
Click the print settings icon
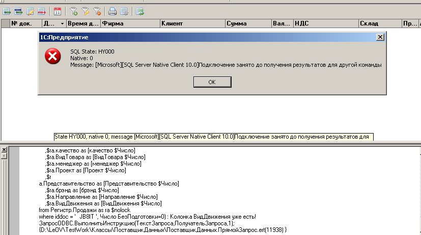tap(124, 11)
